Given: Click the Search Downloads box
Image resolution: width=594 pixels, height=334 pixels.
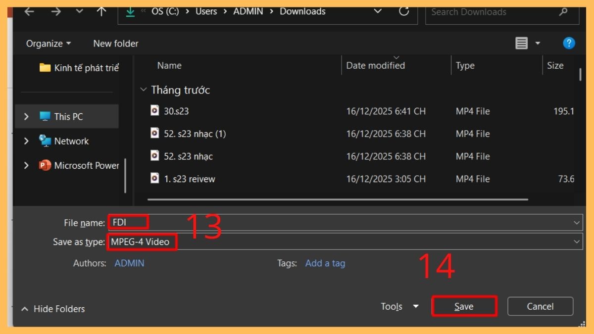Looking at the screenshot, I should point(502,12).
